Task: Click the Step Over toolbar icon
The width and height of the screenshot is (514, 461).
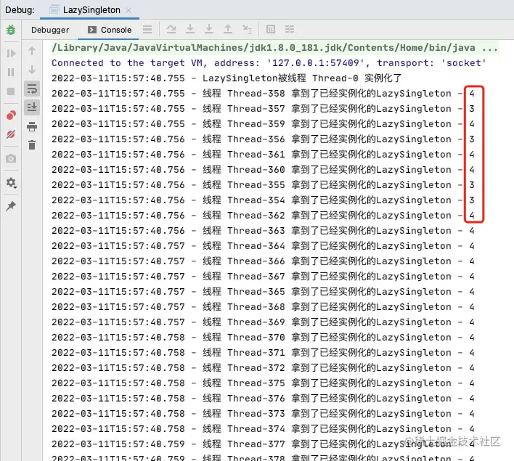Action: tap(171, 29)
